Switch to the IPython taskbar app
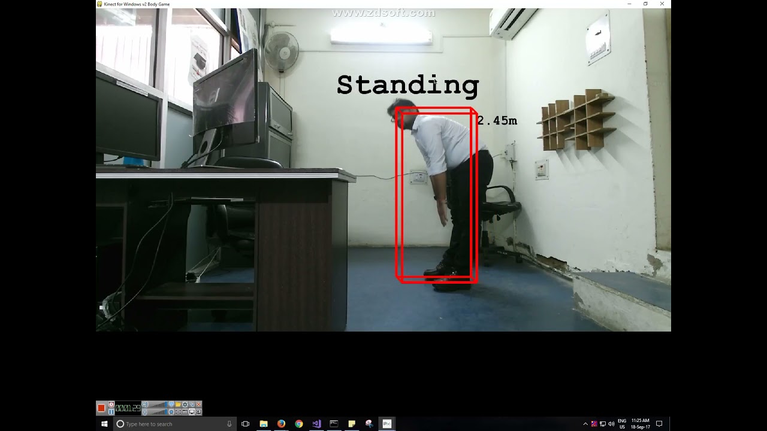 point(386,424)
